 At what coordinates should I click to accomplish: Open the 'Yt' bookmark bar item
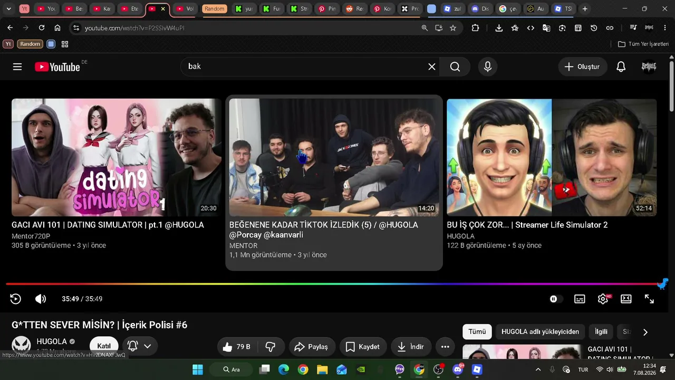pos(8,44)
